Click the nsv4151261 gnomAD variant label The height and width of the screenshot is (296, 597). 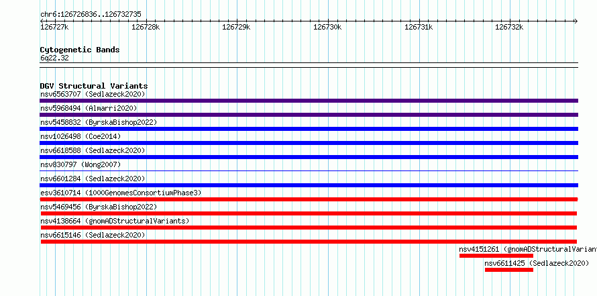(x=528, y=249)
